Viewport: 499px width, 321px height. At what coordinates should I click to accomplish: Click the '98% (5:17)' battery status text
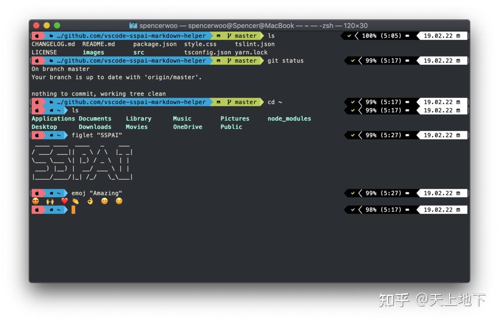384,210
